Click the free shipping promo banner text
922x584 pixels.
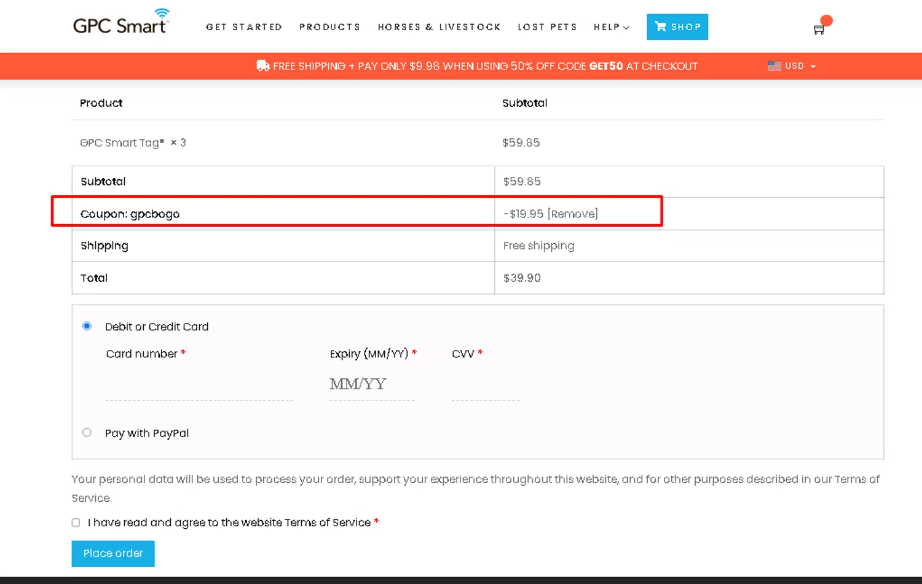pyautogui.click(x=485, y=66)
